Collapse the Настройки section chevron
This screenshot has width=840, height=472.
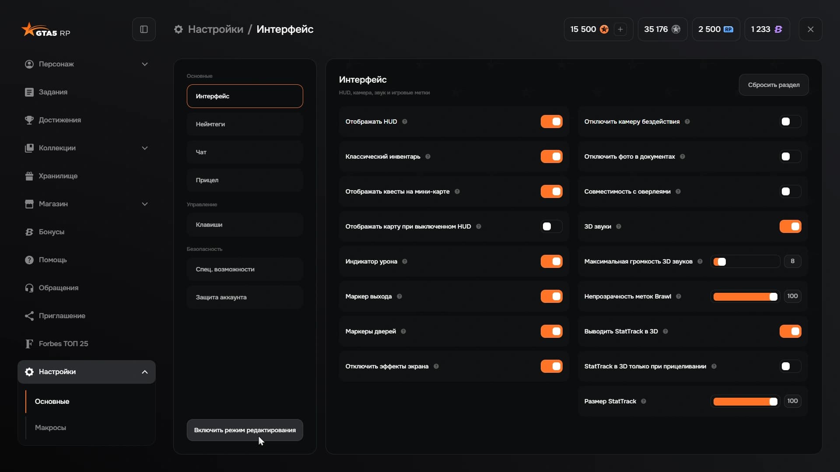145,372
